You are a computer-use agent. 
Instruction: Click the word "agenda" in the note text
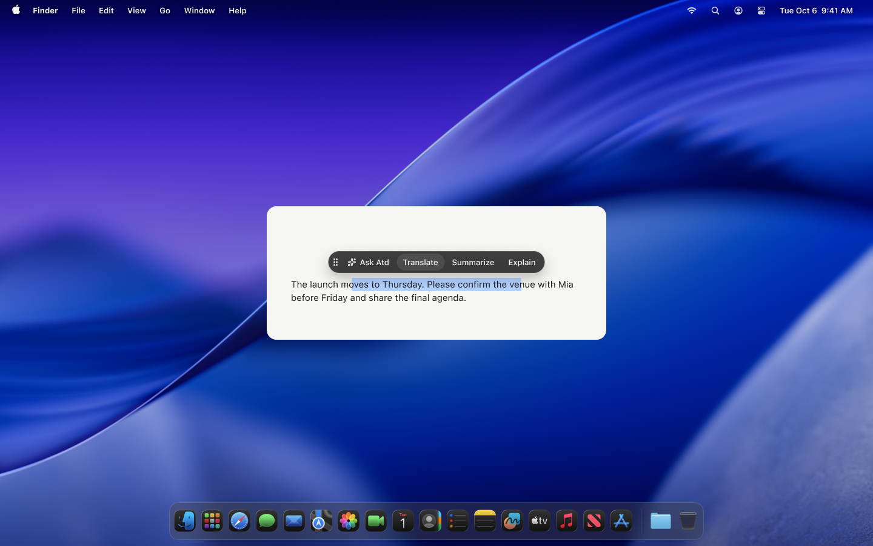tap(447, 298)
